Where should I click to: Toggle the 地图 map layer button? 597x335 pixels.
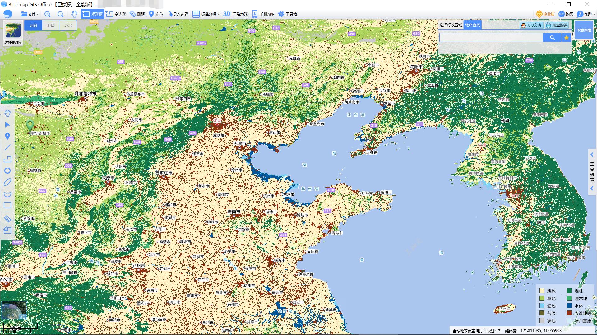(33, 25)
